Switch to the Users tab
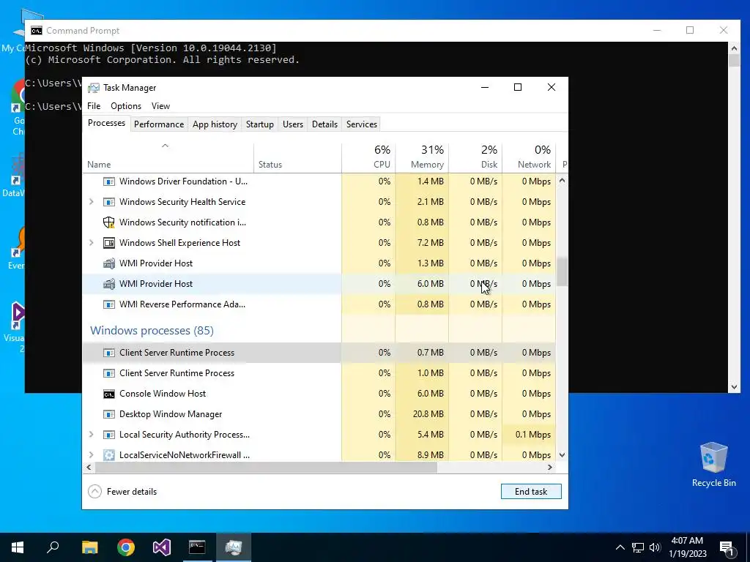Screen dimensions: 750x562 [293, 124]
